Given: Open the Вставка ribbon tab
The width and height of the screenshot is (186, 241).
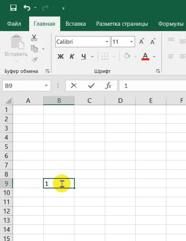Looking at the screenshot, I should [x=76, y=24].
